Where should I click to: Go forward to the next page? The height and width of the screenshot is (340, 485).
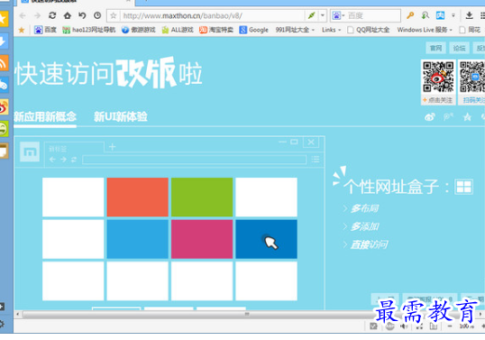coord(38,15)
